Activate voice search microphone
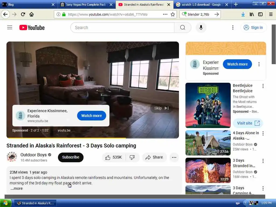The width and height of the screenshot is (276, 207). point(201,27)
